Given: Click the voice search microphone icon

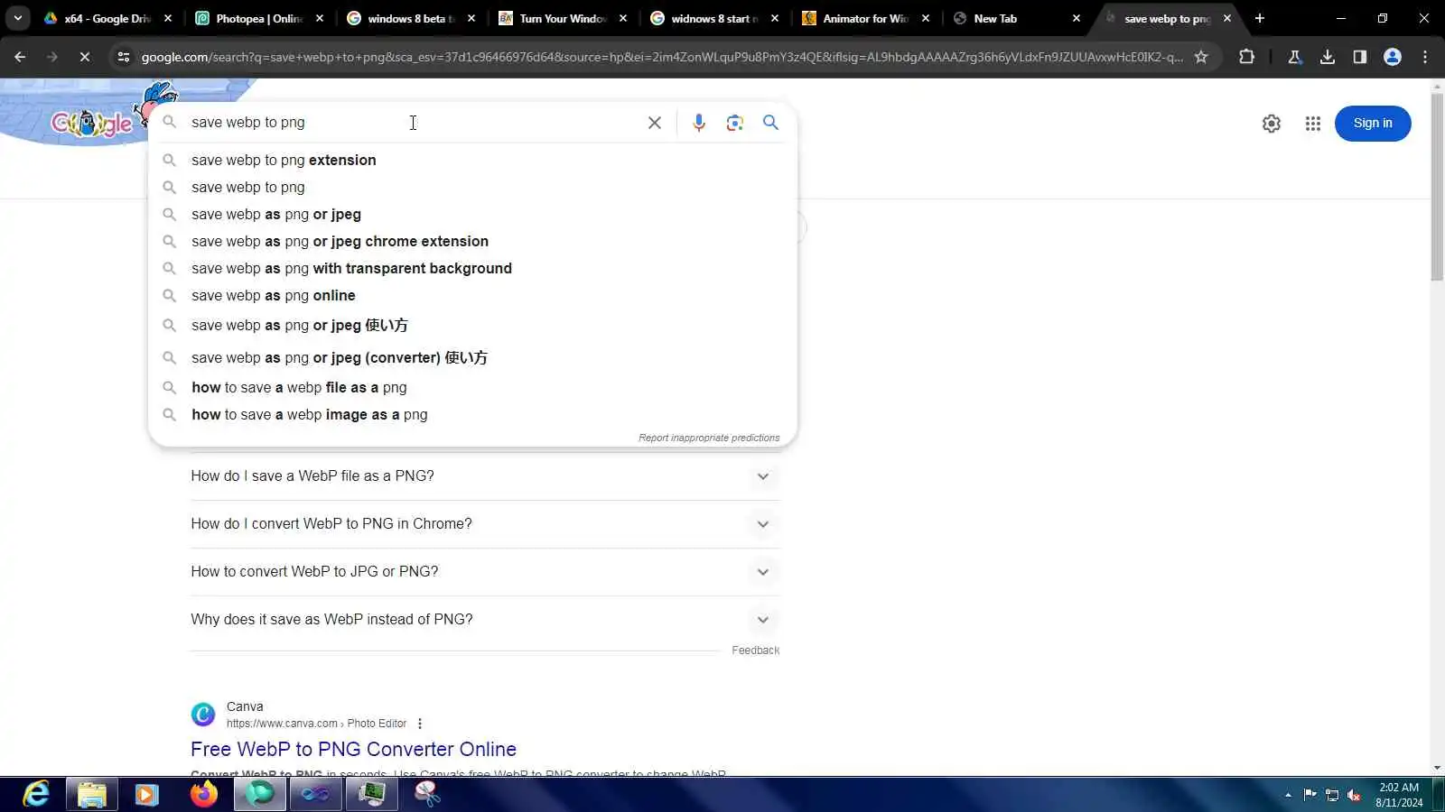Looking at the screenshot, I should pos(698,123).
